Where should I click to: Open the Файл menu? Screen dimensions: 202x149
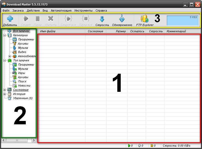pyautogui.click(x=6, y=10)
